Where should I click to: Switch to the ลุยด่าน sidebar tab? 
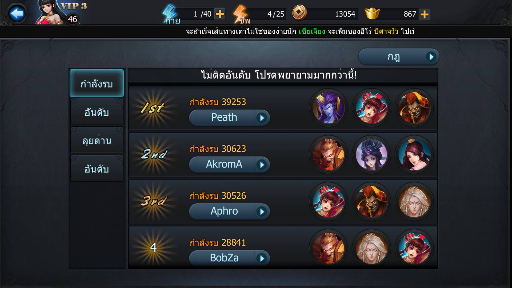tap(97, 140)
